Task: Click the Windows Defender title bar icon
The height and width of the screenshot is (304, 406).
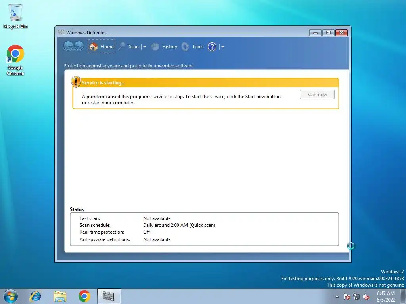Action: (61, 32)
